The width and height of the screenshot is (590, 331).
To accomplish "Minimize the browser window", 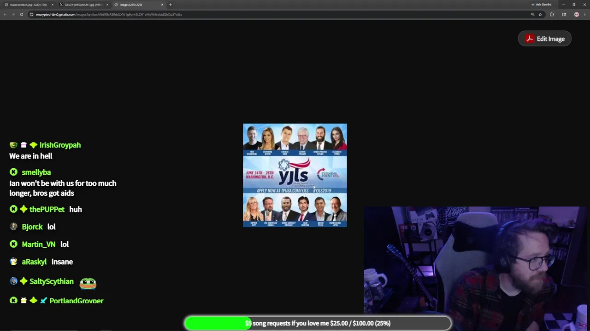I will click(563, 5).
